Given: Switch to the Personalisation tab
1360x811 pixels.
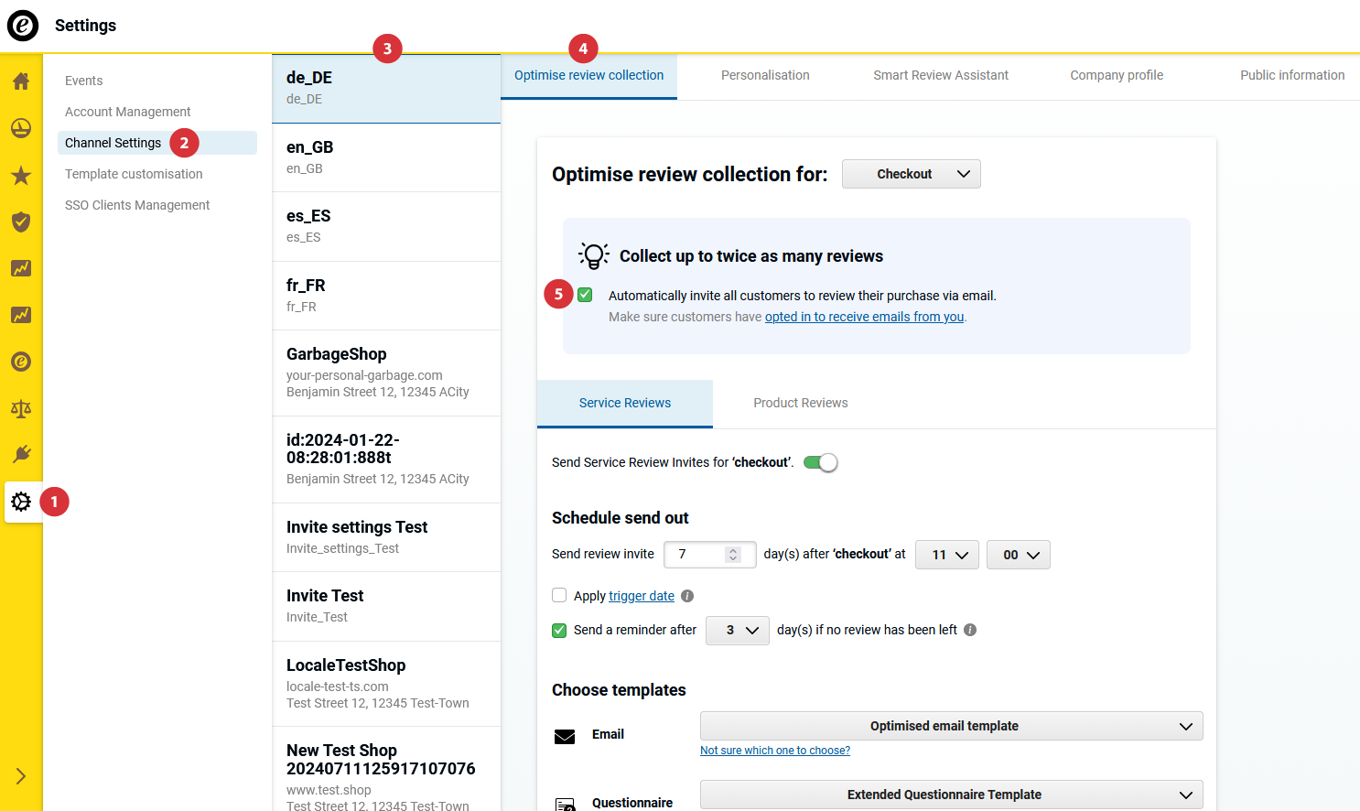Looking at the screenshot, I should tap(765, 75).
